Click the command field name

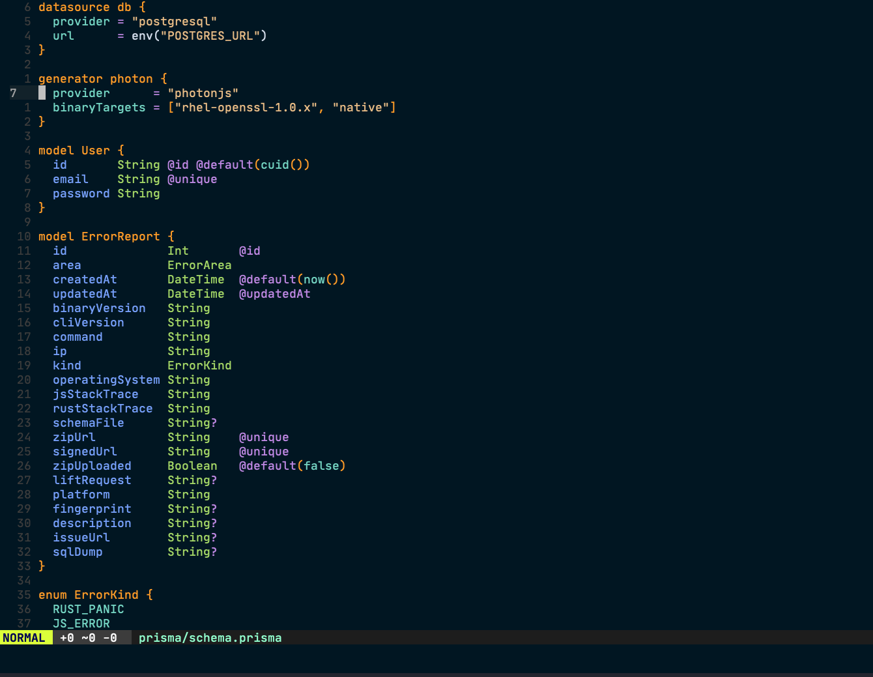[78, 337]
